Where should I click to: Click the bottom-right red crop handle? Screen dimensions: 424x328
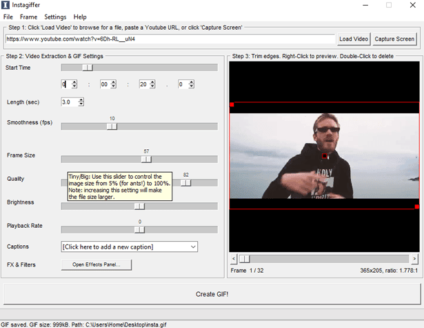416,207
